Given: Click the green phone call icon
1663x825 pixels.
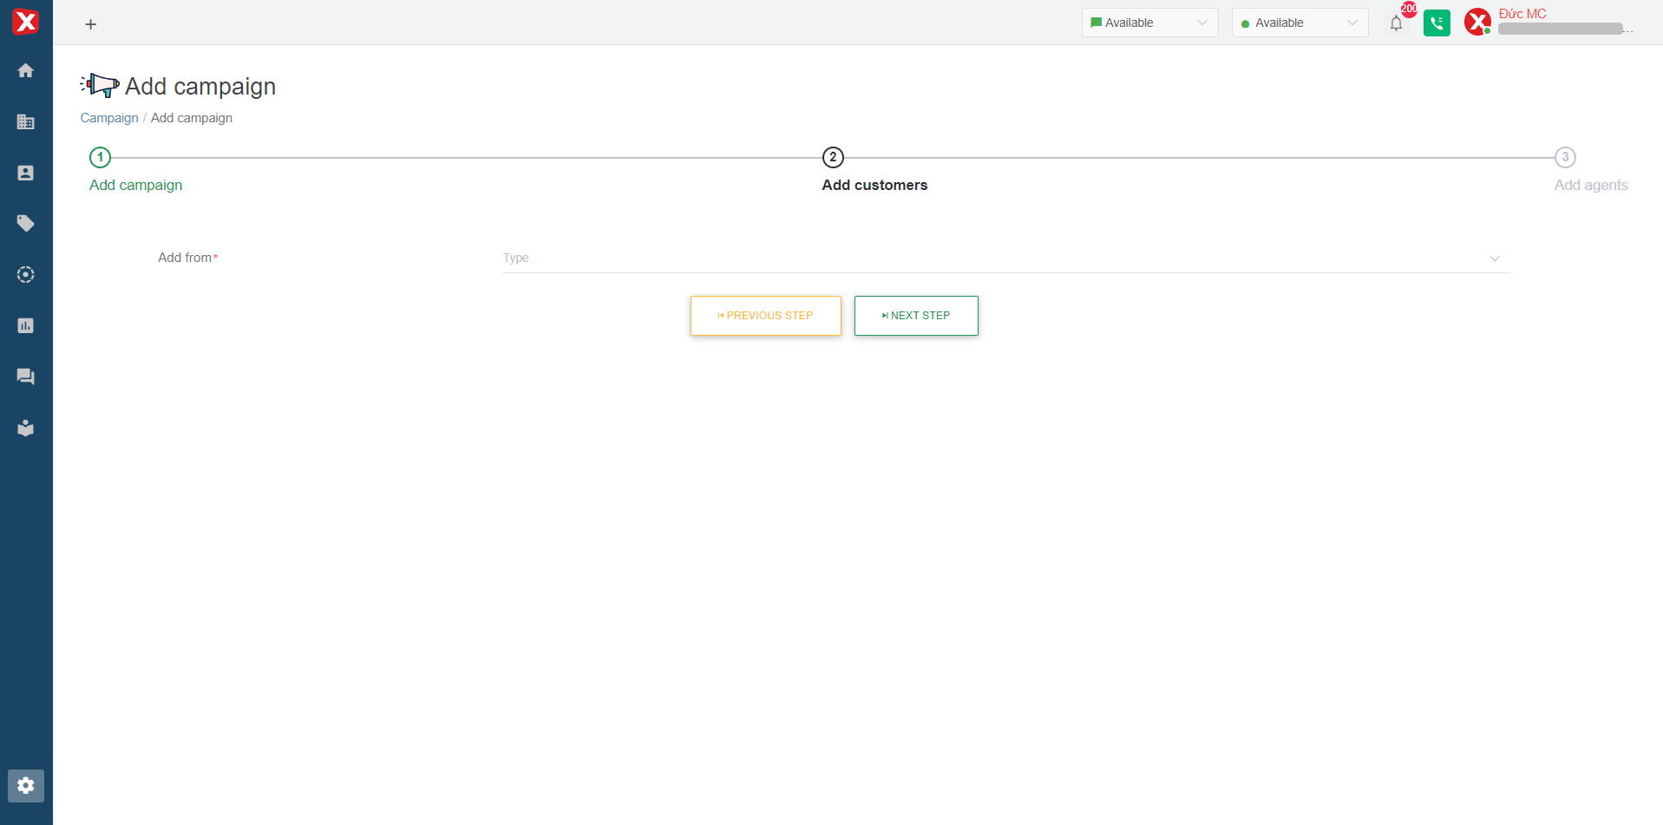Looking at the screenshot, I should pos(1437,23).
